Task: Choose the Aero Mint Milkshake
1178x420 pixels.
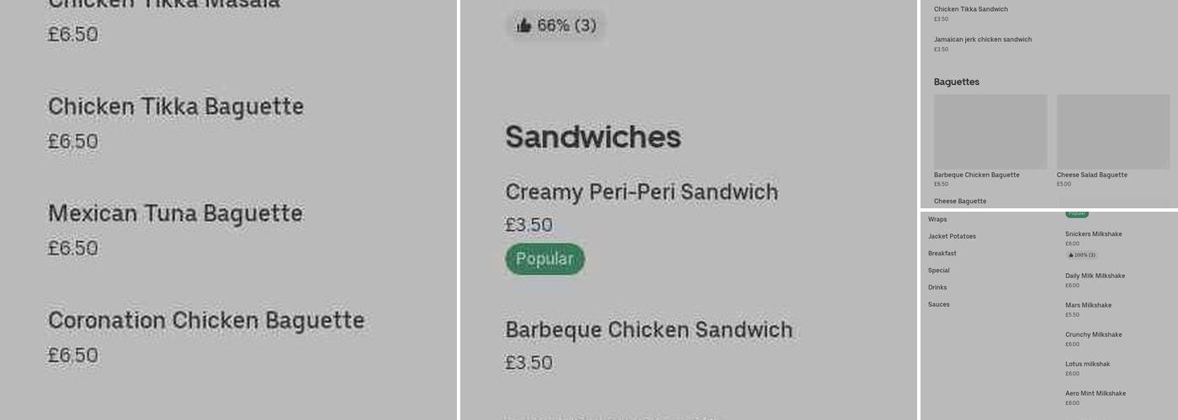Action: click(x=1095, y=394)
